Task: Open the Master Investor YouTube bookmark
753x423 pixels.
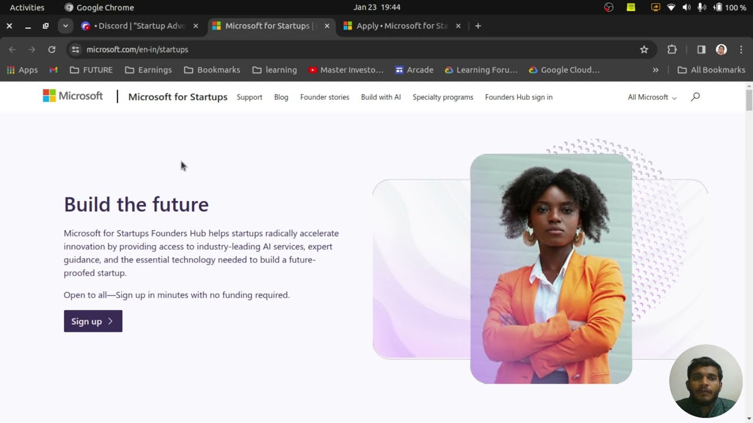Action: tap(346, 70)
